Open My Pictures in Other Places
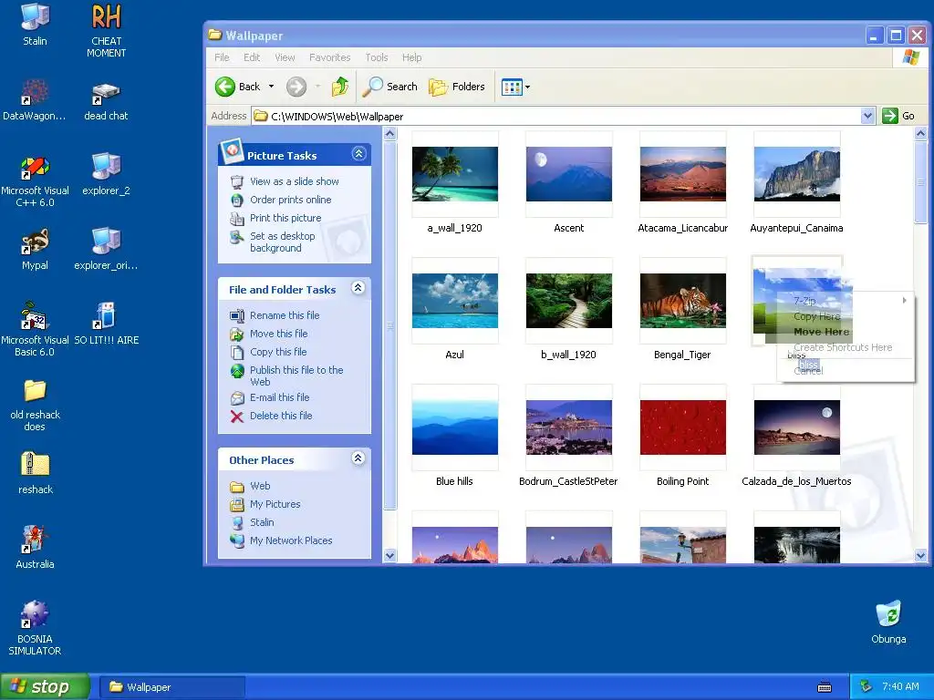This screenshot has width=934, height=700. tap(275, 504)
